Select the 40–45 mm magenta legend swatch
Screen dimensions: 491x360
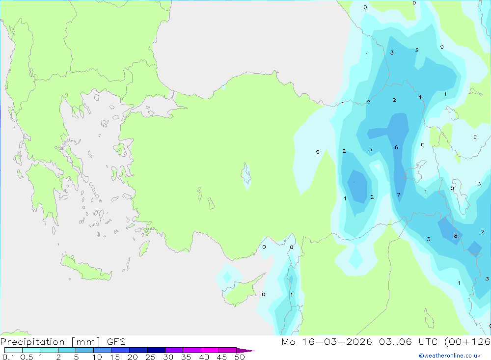tap(210, 350)
